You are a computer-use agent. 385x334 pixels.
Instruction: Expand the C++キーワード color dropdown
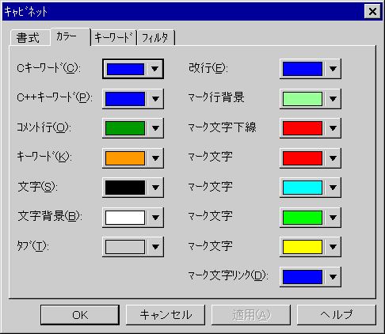[x=155, y=99]
